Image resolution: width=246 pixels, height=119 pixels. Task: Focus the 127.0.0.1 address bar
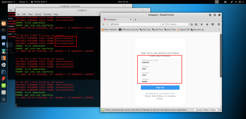[134, 25]
